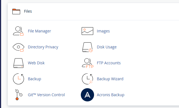
Task: Open the Backup link
Action: click(34, 79)
